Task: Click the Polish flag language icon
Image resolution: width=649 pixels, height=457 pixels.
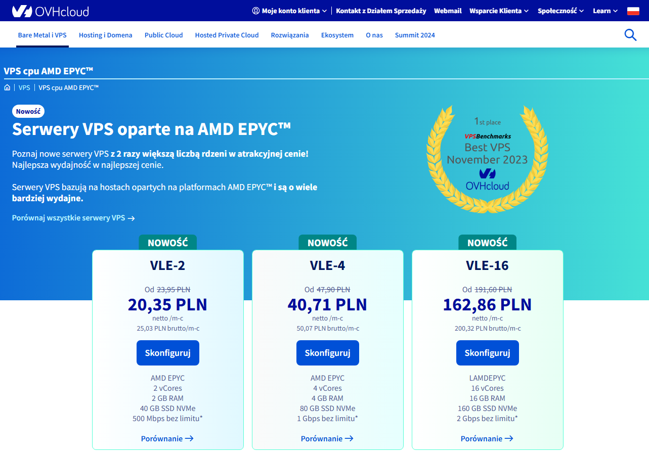Action: pyautogui.click(x=633, y=11)
